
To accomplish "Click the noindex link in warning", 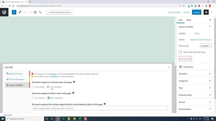I will [x=53, y=74].
